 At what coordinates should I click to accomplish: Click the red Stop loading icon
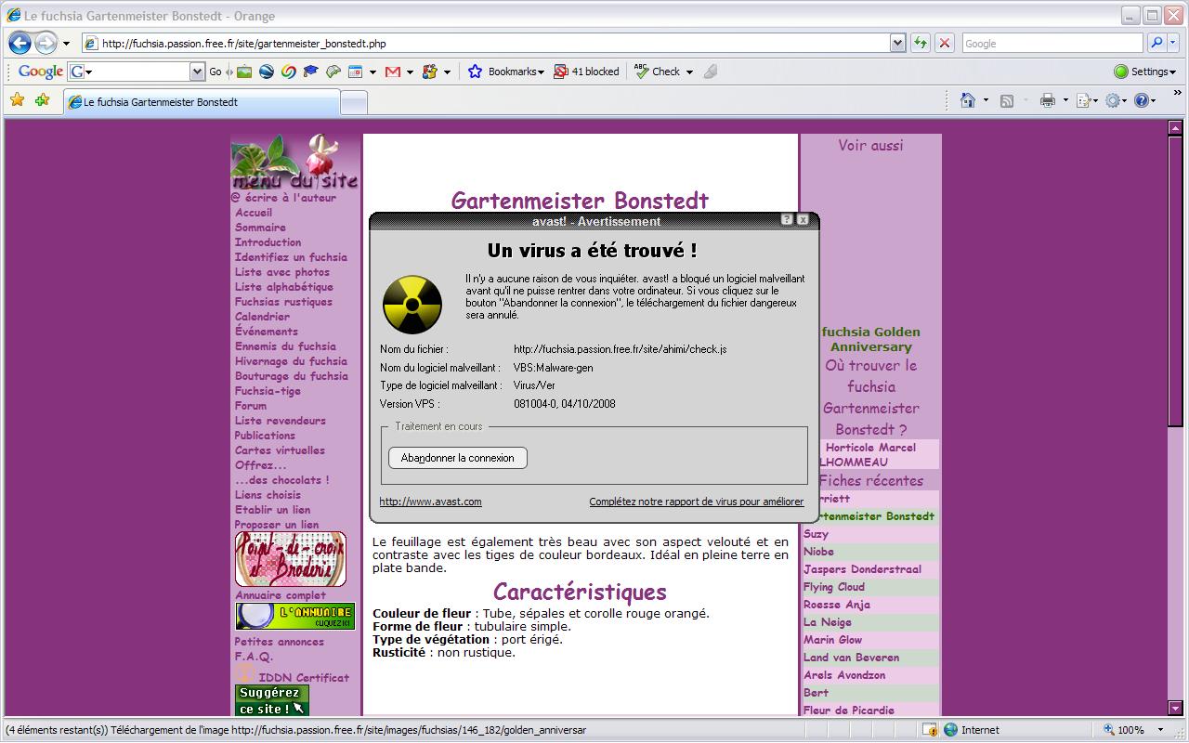click(x=945, y=43)
